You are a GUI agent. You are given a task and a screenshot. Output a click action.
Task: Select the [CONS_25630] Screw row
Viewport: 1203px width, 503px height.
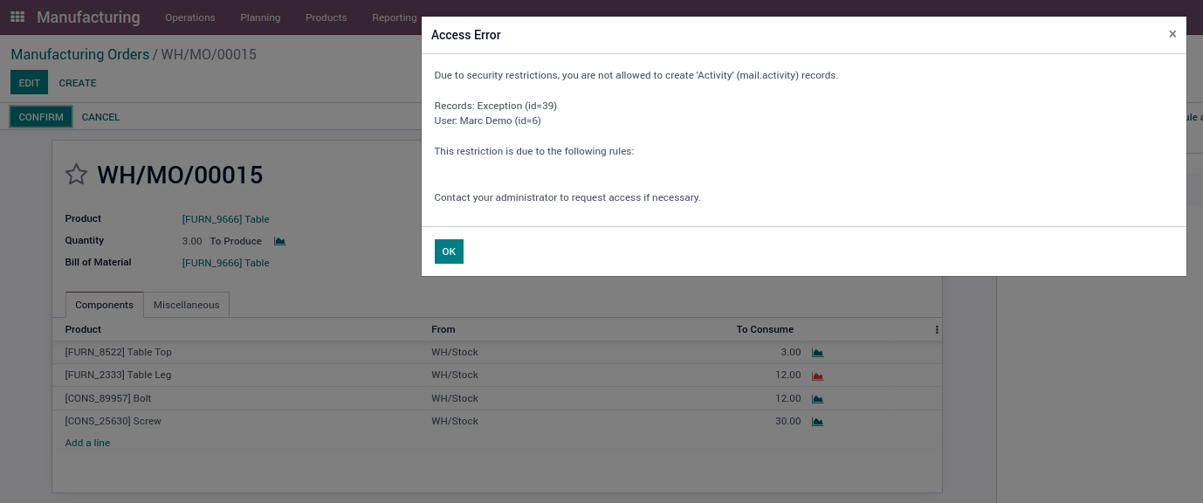pos(497,421)
